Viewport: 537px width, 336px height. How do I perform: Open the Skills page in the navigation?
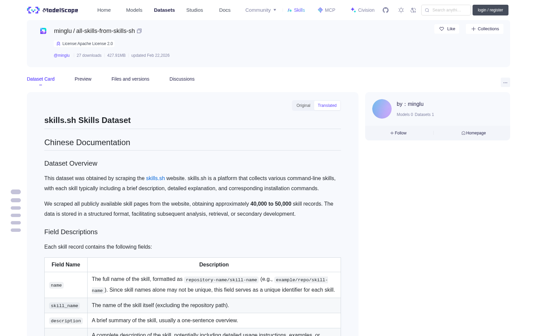pos(296,10)
